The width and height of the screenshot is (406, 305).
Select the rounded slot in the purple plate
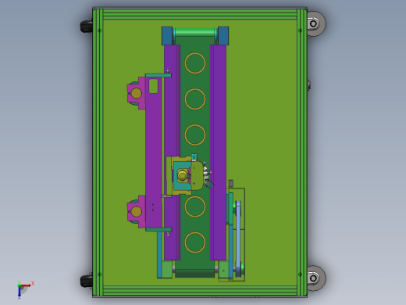point(153,86)
